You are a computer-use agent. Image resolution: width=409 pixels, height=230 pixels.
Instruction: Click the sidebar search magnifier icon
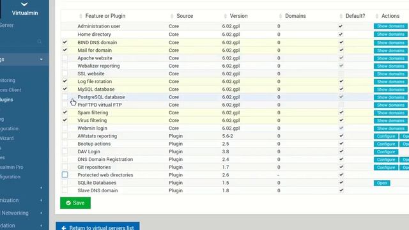tap(39, 42)
